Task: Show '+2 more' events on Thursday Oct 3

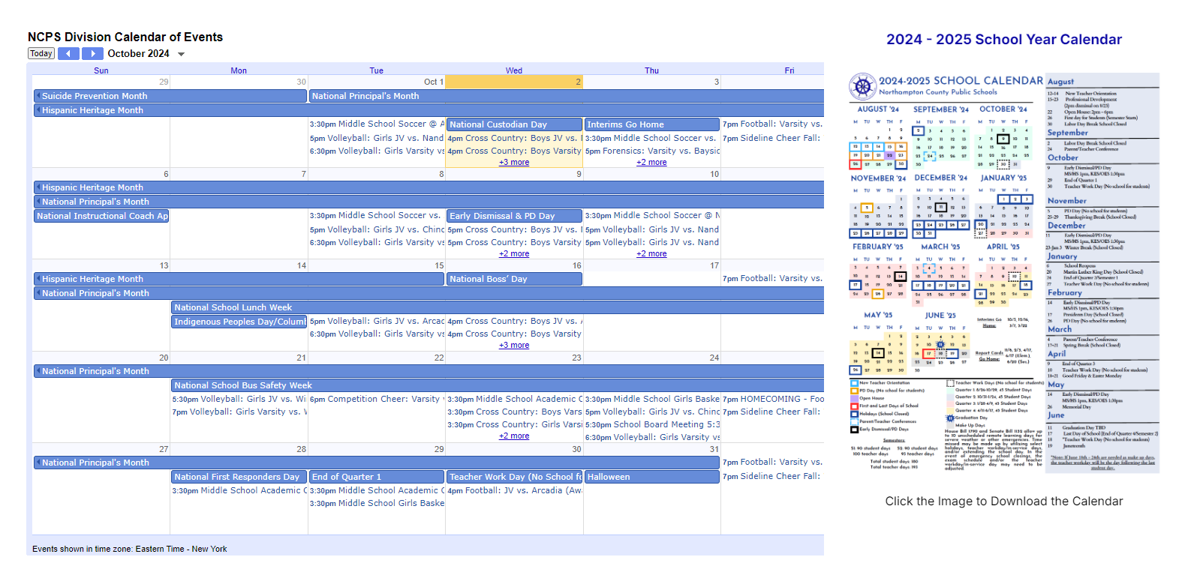Action: pos(651,162)
